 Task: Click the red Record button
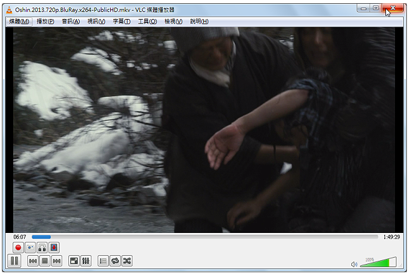pyautogui.click(x=18, y=248)
